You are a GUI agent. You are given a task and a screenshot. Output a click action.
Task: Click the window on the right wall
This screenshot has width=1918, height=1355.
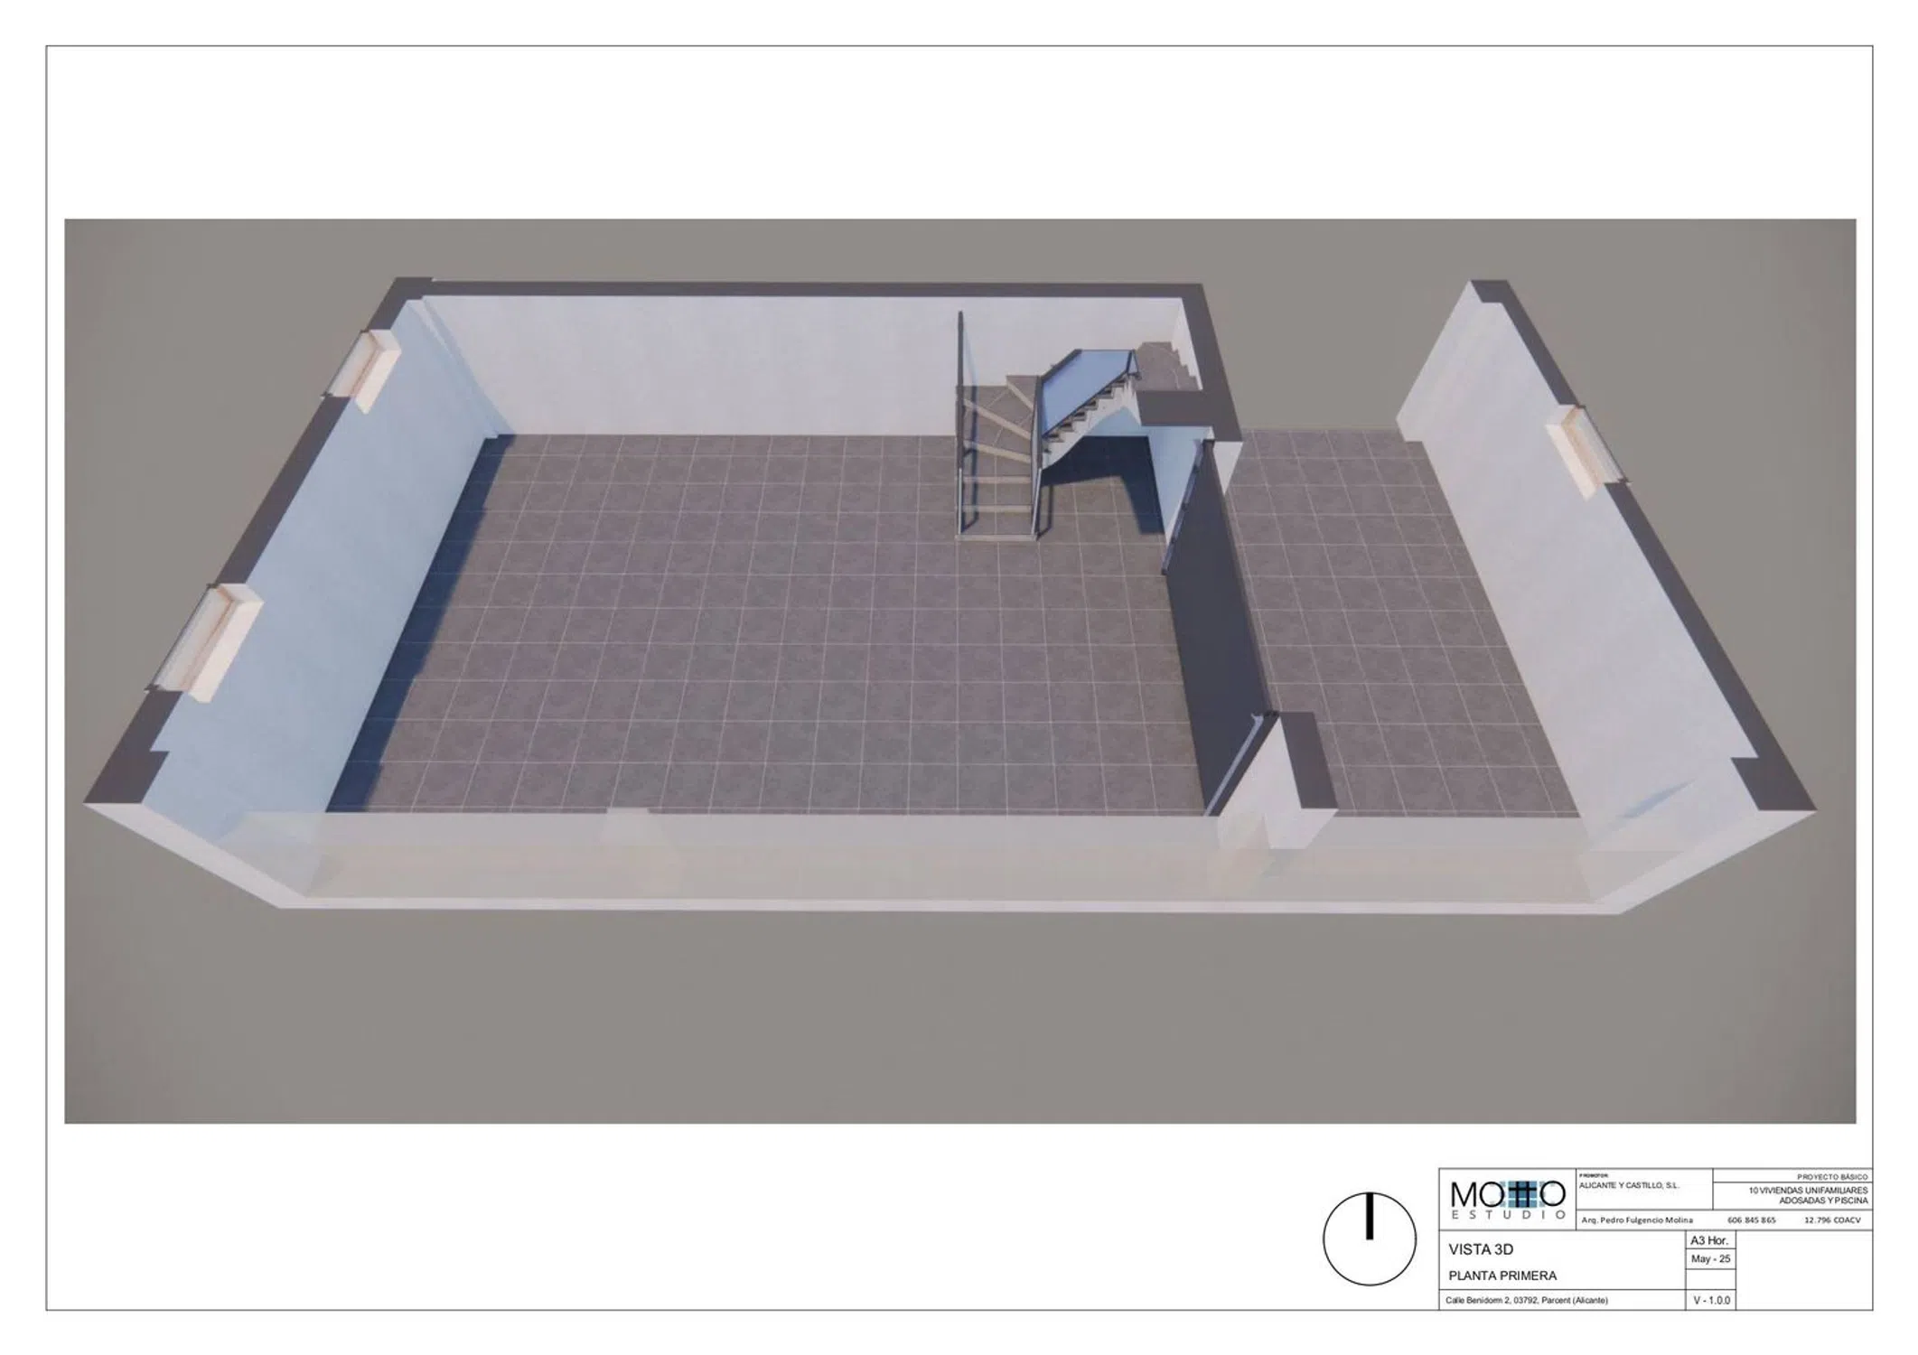[1579, 450]
